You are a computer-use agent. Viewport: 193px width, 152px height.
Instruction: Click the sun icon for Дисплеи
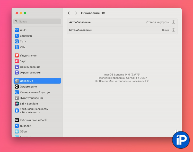pos(17,126)
